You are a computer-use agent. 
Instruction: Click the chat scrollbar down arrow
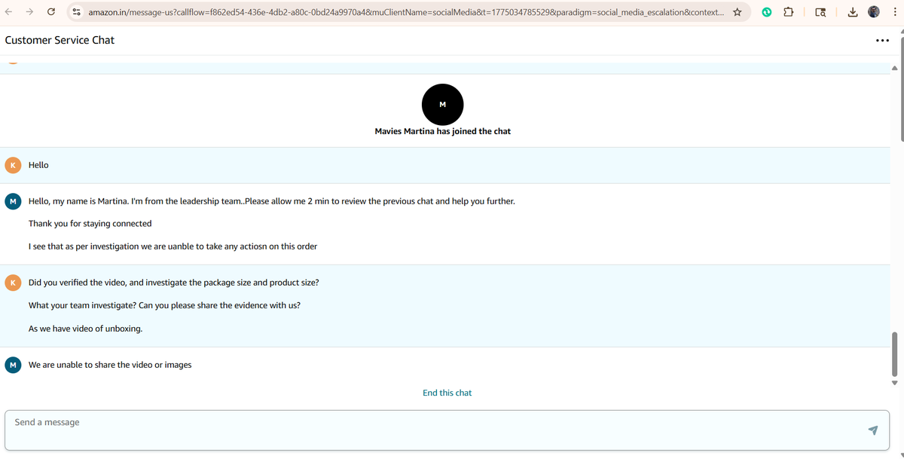(895, 383)
